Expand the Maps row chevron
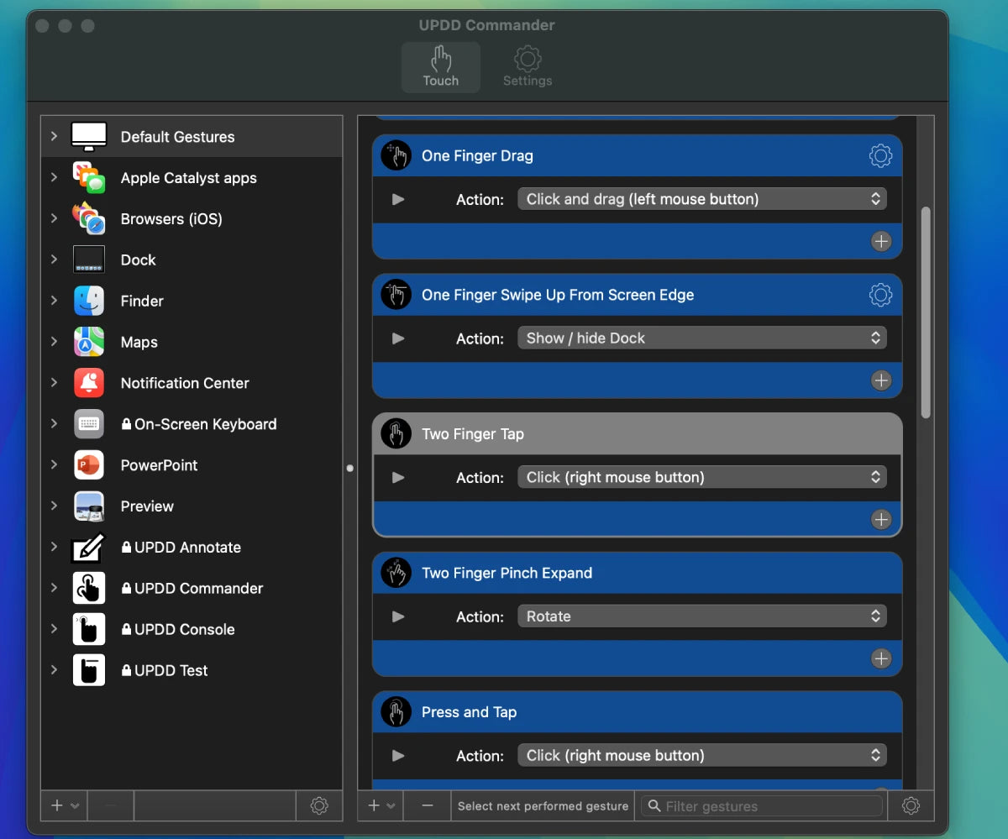Viewport: 1008px width, 839px height. pyautogui.click(x=54, y=342)
